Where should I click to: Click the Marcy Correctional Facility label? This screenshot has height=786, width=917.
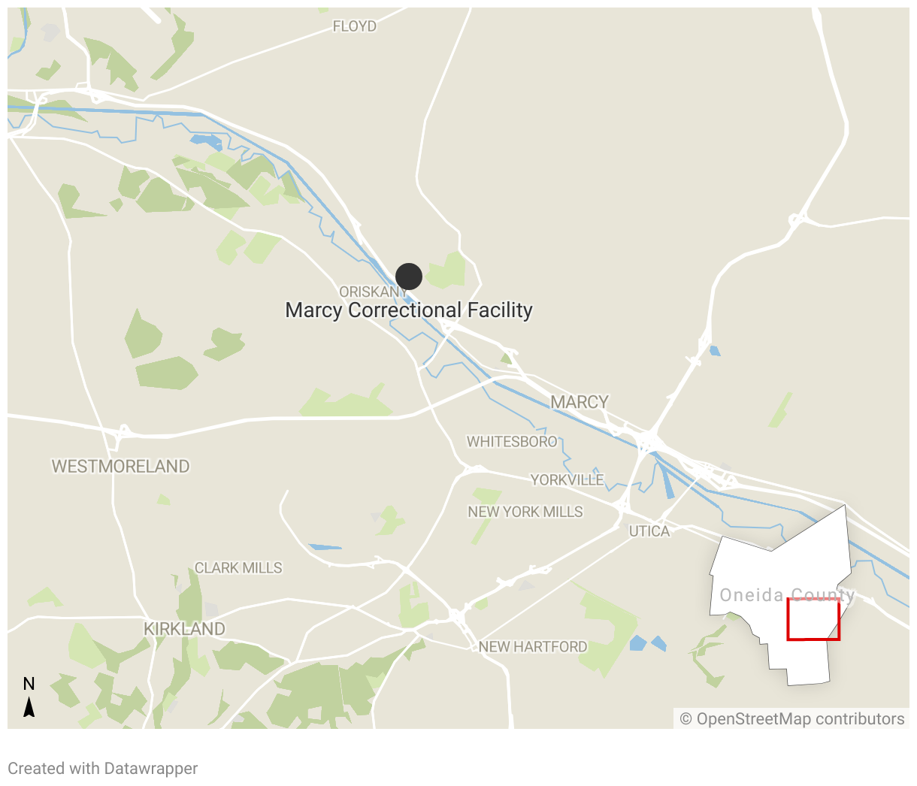click(x=409, y=310)
